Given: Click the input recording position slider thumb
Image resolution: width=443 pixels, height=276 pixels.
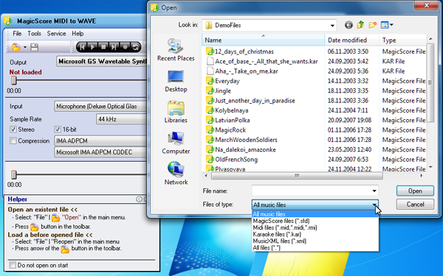Looking at the screenshot, I should pos(13,175).
